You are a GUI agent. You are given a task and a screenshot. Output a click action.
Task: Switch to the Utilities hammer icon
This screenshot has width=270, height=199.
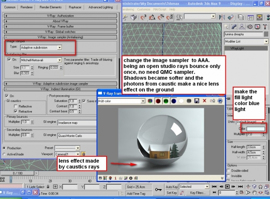(265, 27)
